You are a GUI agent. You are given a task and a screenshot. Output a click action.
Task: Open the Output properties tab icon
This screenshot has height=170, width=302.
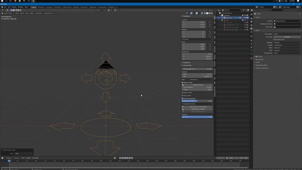pyautogui.click(x=252, y=22)
